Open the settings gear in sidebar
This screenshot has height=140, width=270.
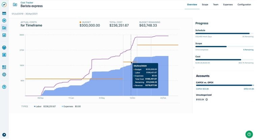4,75
